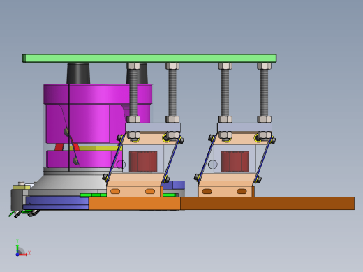Select the gray clamp bar atop the right assembly
Viewport: 363px width, 272px height.
point(244,128)
